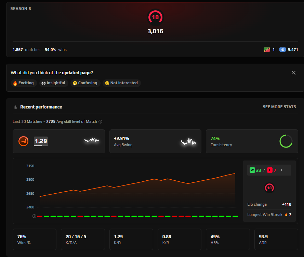Image resolution: width=304 pixels, height=257 pixels.
Task: Choose the Exciting feedback option
Action: [x=24, y=83]
